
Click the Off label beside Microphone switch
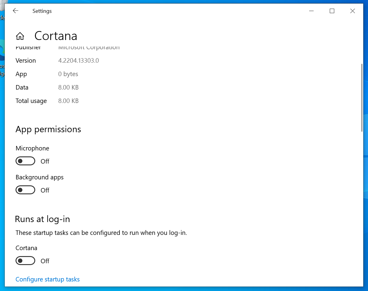click(x=45, y=161)
